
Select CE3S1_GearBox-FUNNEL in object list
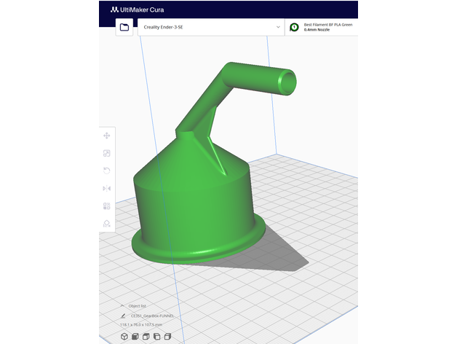(151, 315)
